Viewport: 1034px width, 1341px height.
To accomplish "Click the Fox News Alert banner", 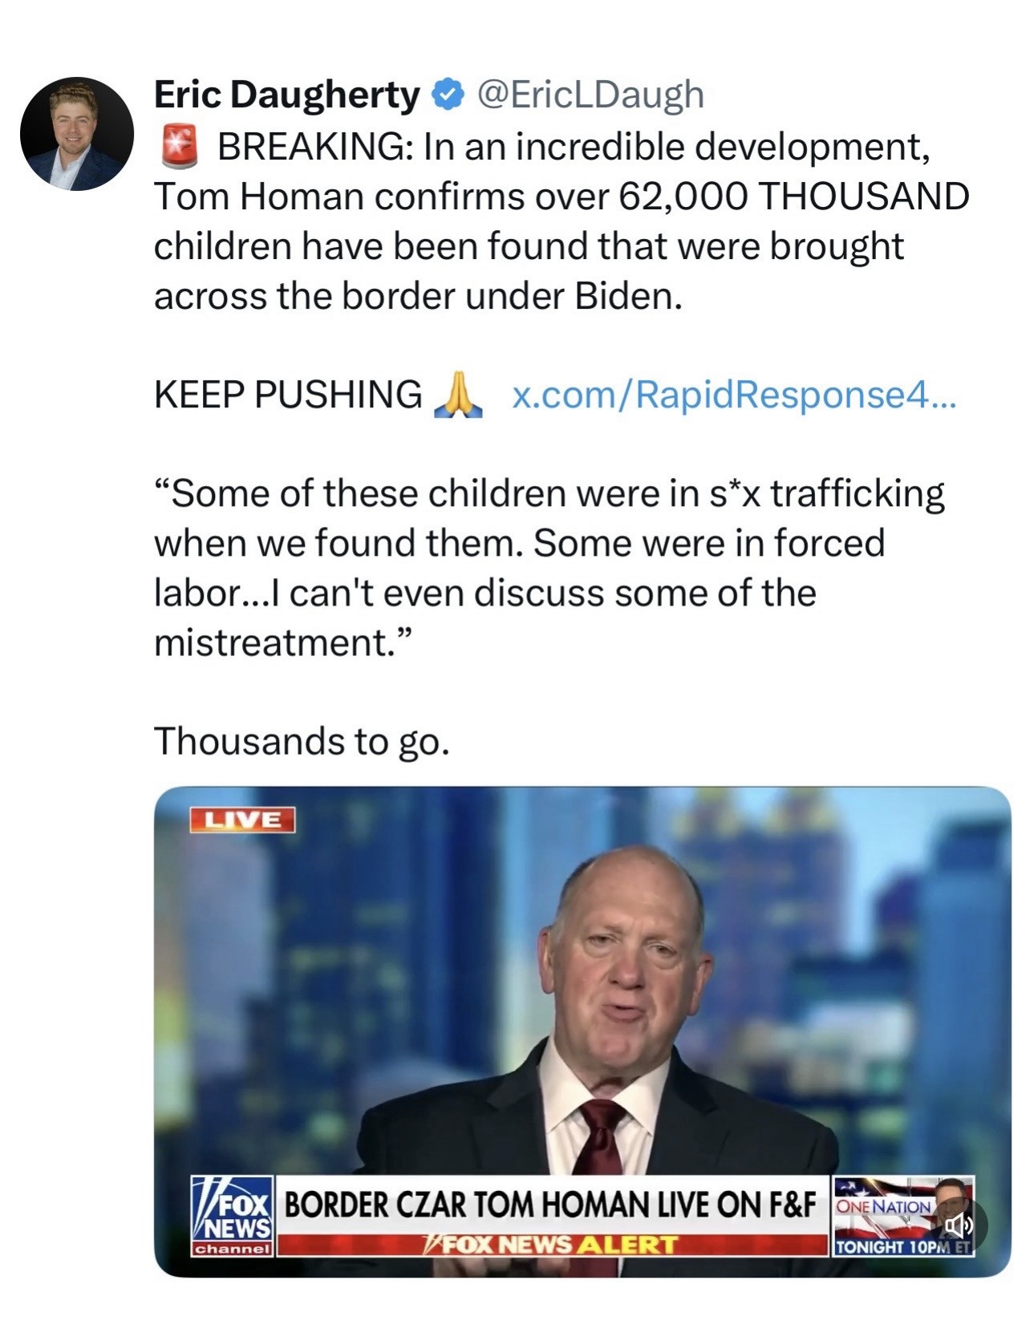I will coord(552,1245).
